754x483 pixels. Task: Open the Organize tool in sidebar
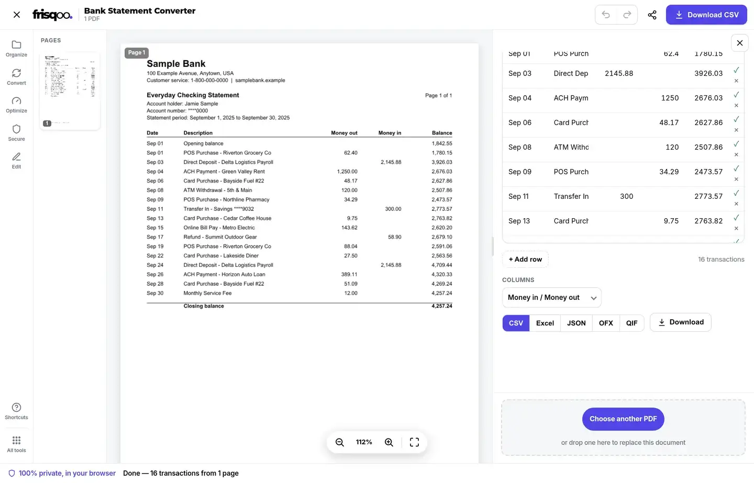[16, 48]
